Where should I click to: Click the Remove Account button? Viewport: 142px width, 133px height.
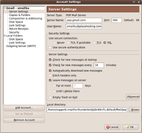tap(24, 120)
